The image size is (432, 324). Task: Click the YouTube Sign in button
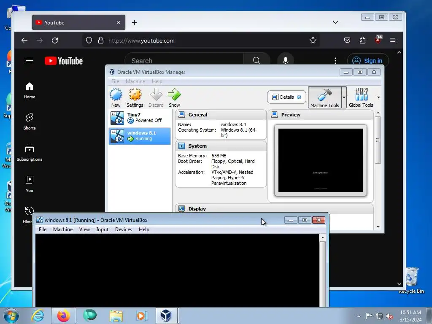point(368,61)
